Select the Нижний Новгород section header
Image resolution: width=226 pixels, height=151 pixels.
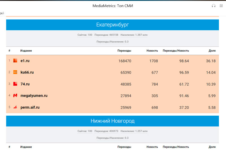click(x=112, y=121)
